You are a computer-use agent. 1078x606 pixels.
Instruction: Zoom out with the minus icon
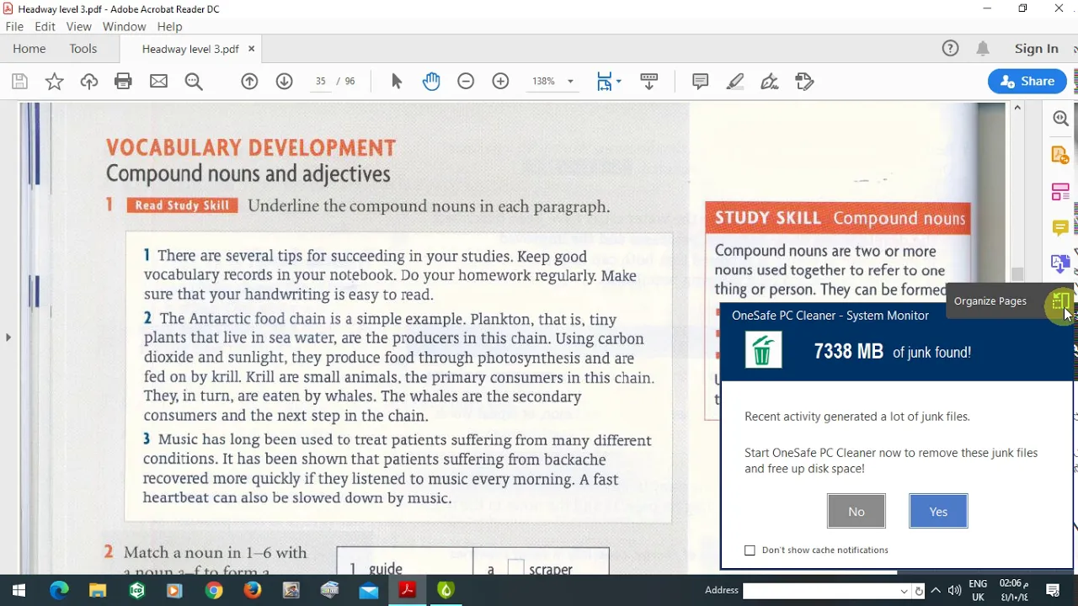point(466,82)
